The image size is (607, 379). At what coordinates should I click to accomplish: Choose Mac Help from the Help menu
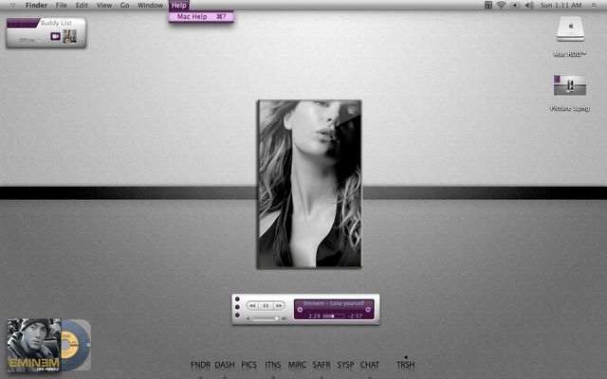pyautogui.click(x=201, y=17)
